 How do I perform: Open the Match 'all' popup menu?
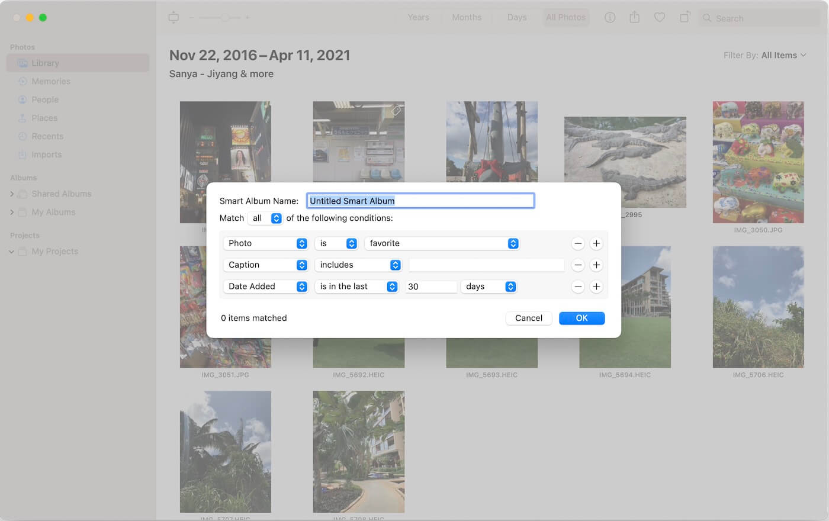265,218
